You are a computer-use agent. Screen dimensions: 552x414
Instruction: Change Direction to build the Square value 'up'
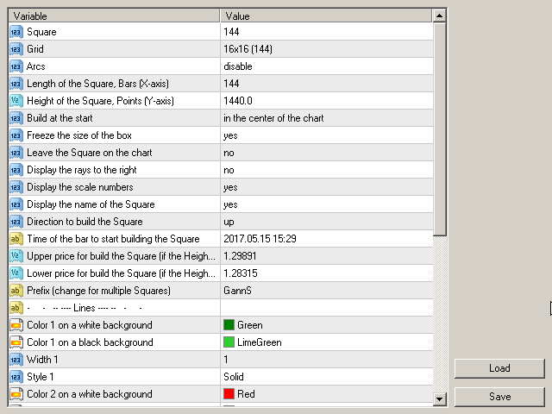point(327,222)
